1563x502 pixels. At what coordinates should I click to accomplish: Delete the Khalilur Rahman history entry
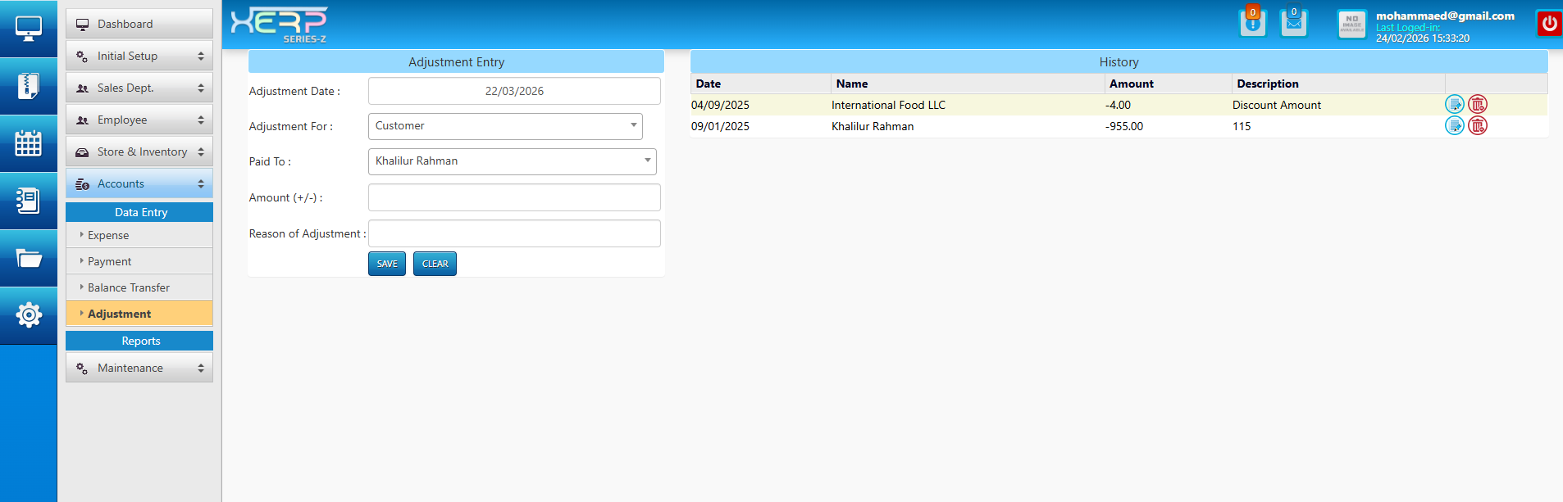point(1477,125)
